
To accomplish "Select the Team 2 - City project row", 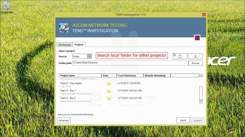I will [x=129, y=84].
